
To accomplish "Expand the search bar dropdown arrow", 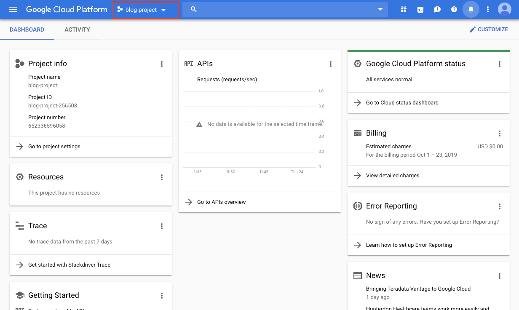I will 380,9.
